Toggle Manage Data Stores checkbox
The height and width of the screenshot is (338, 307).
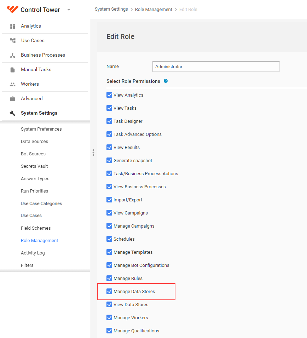click(109, 291)
